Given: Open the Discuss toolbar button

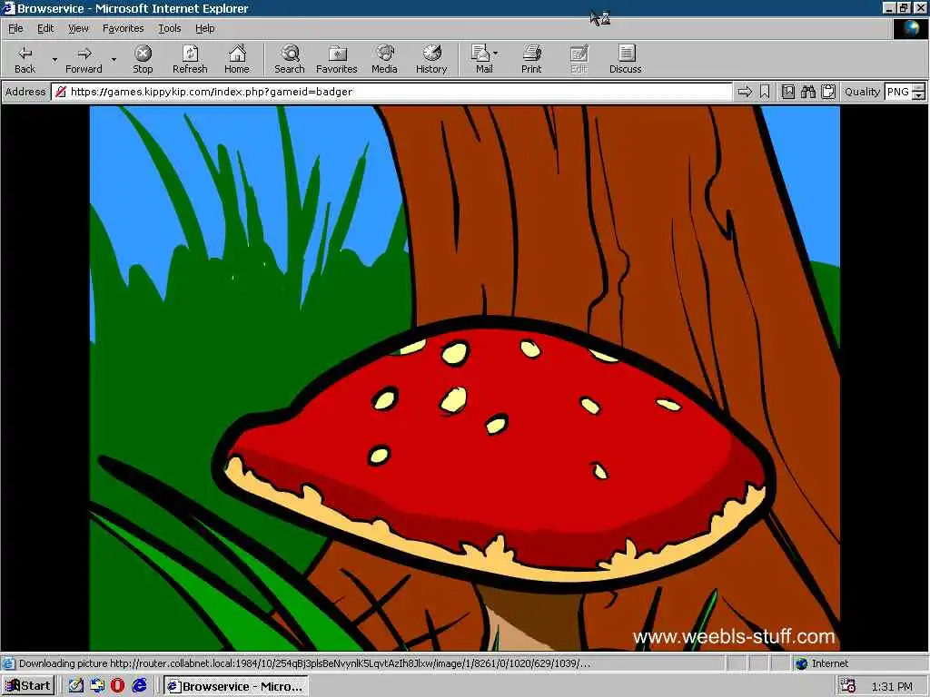Looking at the screenshot, I should (x=626, y=59).
